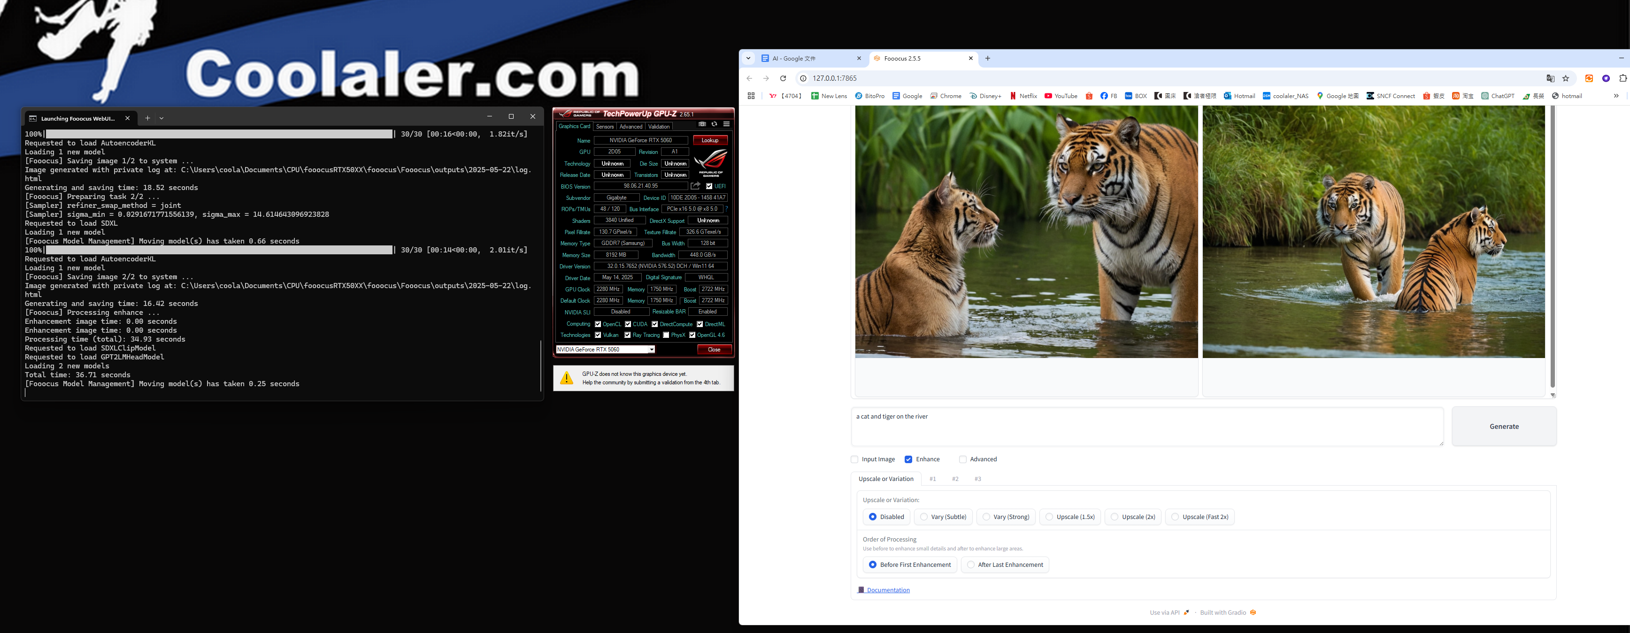The width and height of the screenshot is (1630, 633).
Task: Open the browser tab search dropdown
Action: point(748,58)
